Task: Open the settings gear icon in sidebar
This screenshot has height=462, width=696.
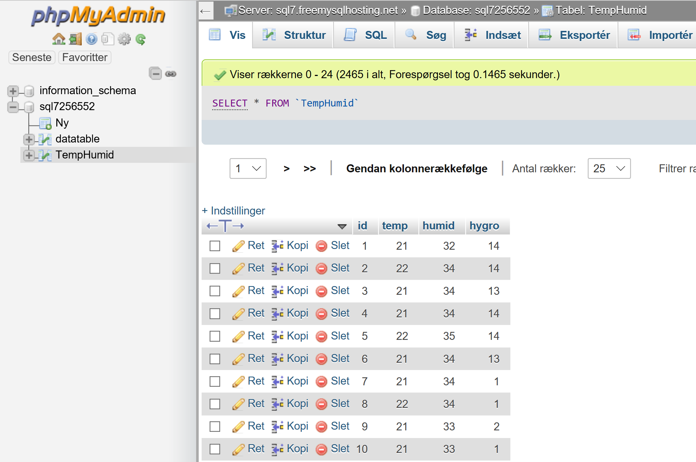Action: point(124,39)
